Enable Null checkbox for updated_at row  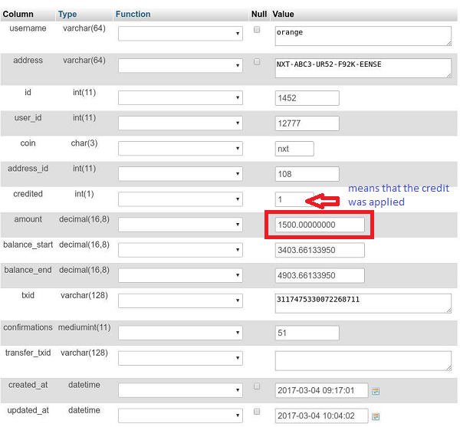click(x=257, y=411)
